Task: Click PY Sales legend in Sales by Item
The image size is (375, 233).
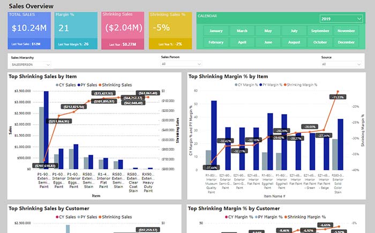Action: click(x=87, y=85)
